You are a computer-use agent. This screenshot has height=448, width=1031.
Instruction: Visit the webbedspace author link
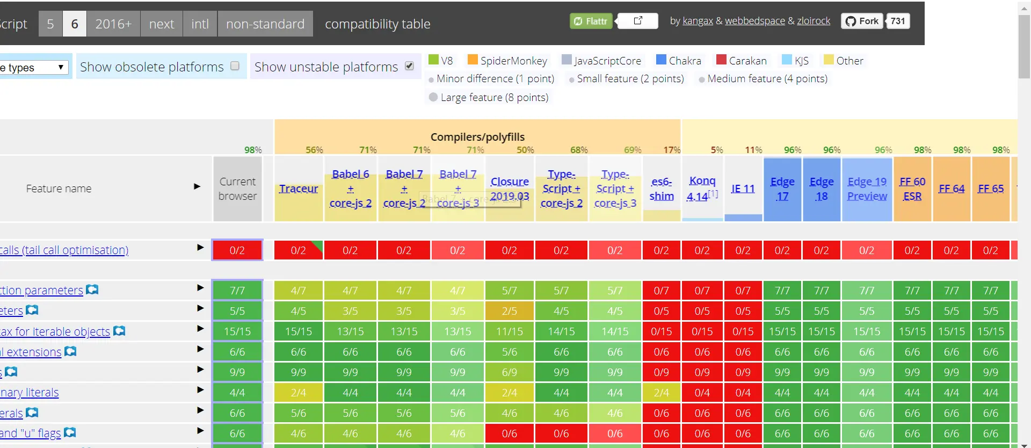pos(755,21)
